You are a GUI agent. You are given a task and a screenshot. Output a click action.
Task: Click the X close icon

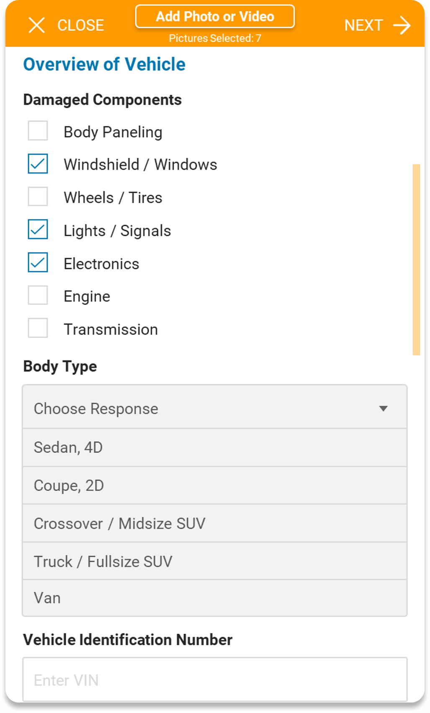click(36, 25)
